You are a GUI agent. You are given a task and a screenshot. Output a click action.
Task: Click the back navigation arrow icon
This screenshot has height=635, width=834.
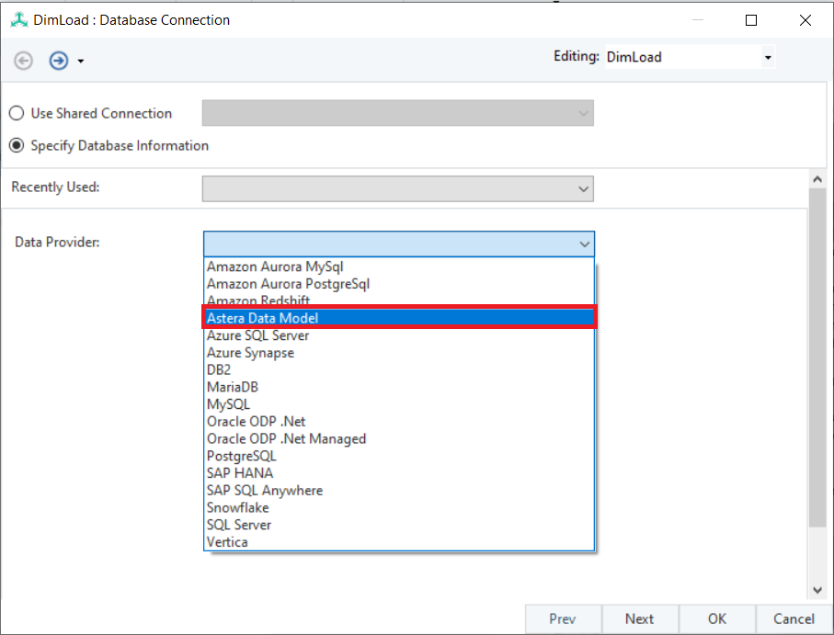click(24, 61)
